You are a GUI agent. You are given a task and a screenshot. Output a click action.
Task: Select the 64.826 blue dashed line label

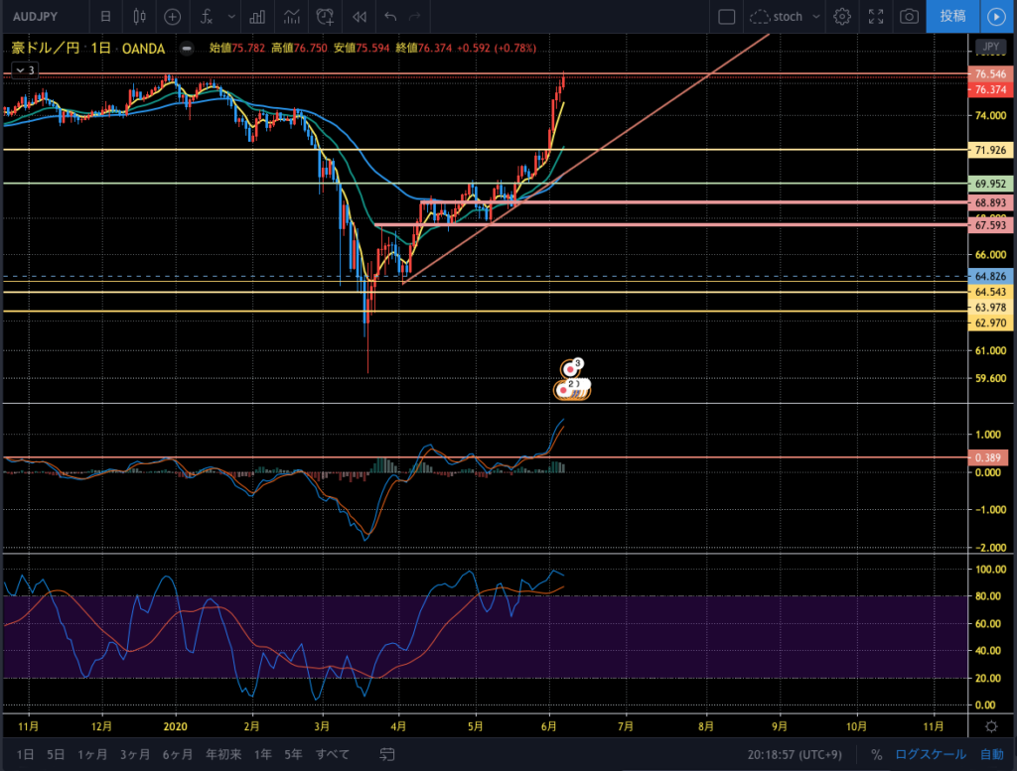pos(990,276)
